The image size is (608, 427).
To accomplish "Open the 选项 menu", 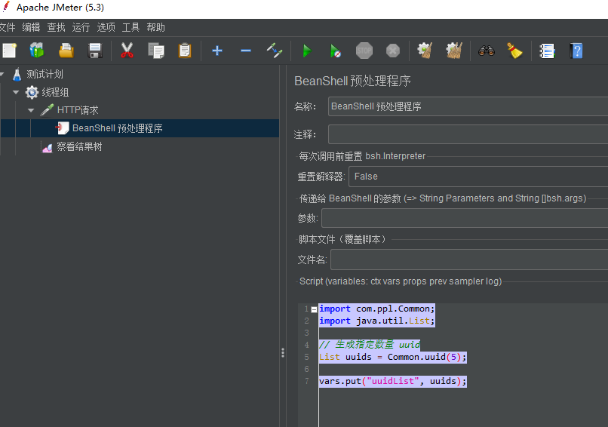I will pos(106,27).
